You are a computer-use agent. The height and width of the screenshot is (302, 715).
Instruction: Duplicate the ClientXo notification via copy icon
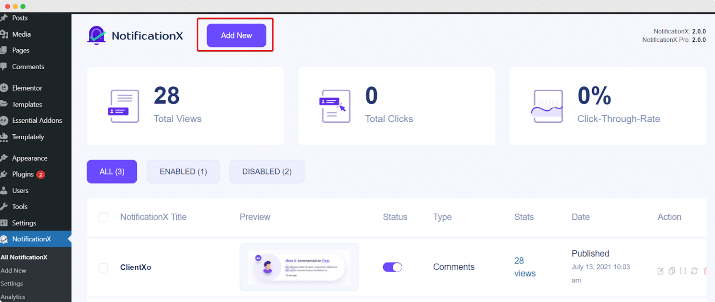point(672,271)
